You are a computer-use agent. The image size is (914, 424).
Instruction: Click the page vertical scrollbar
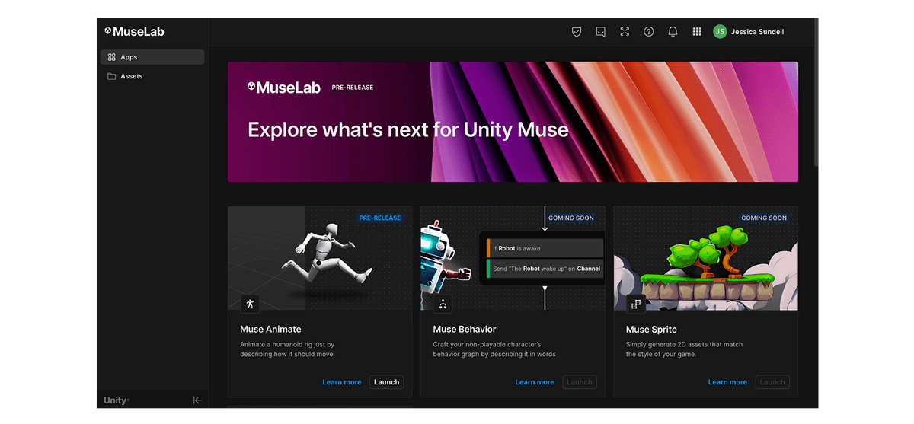click(x=815, y=91)
